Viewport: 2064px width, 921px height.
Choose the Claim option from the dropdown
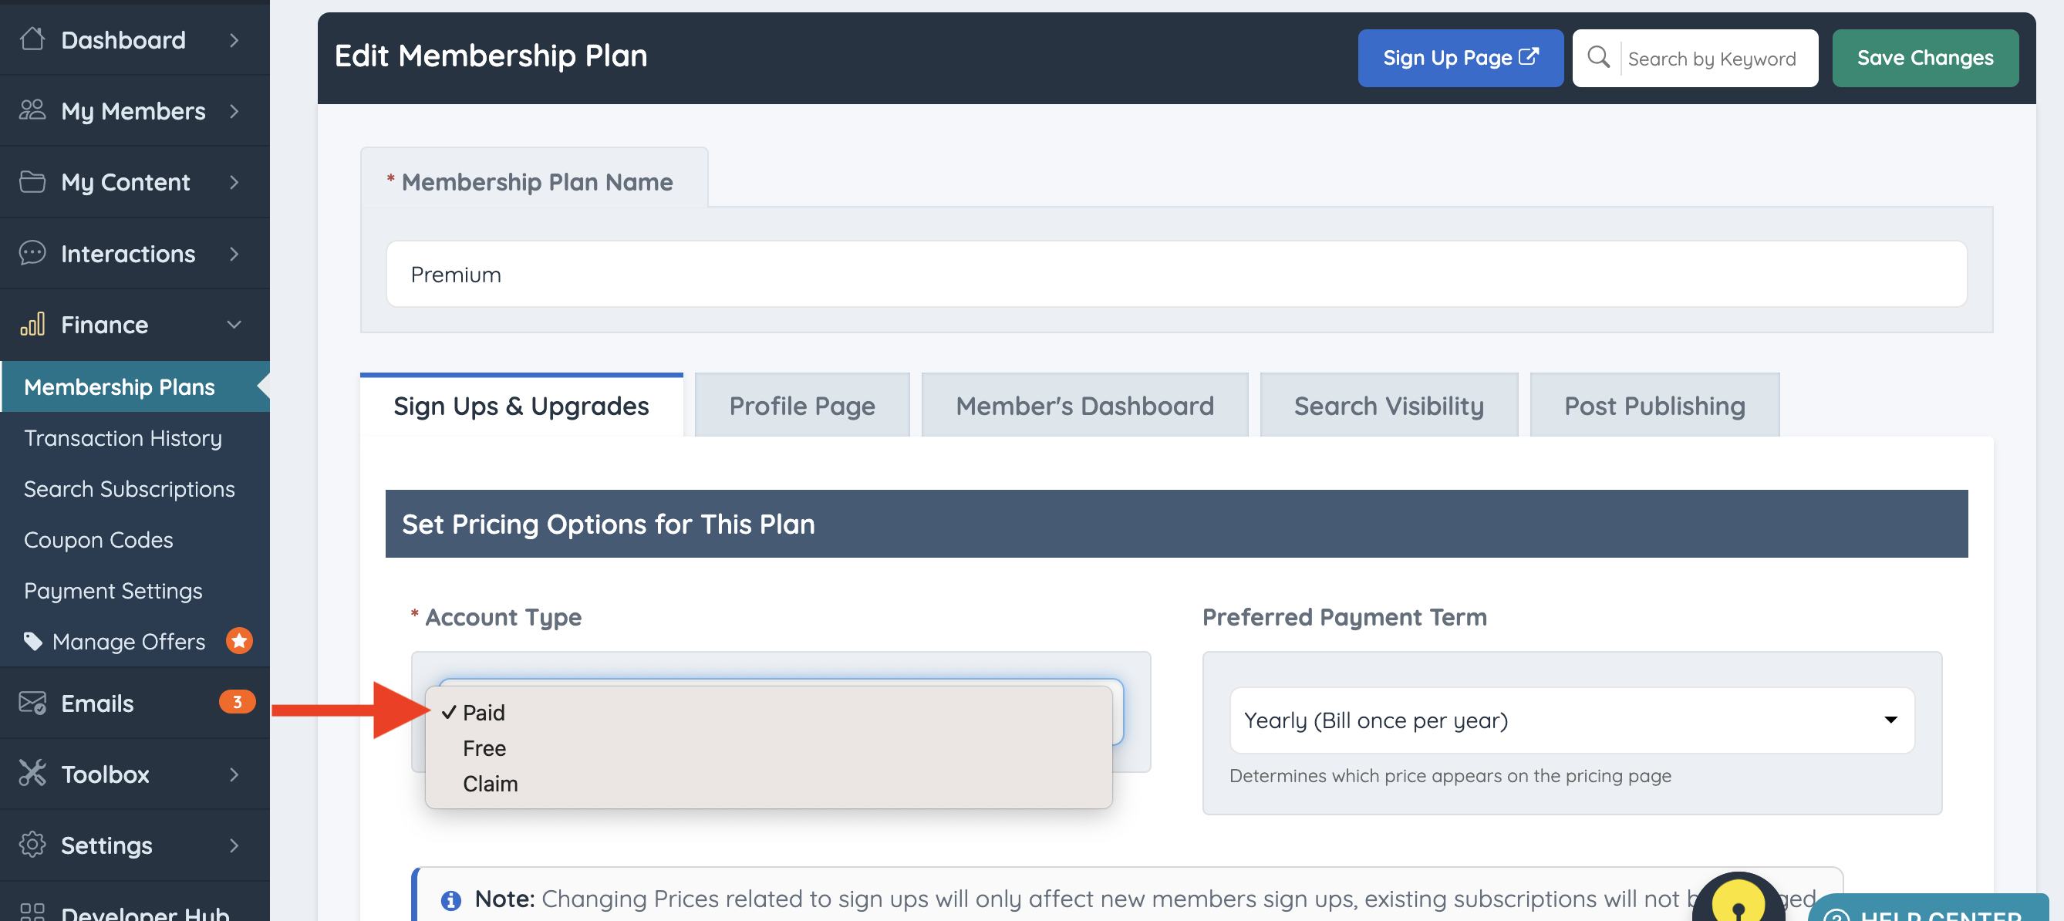(x=490, y=783)
